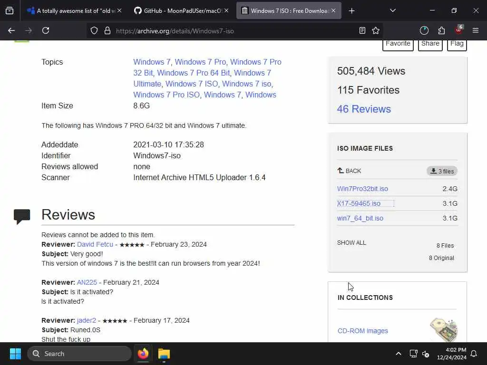Close the Windows 7 ISO tab
Viewport: 487px width, 365px height.
[333, 10]
